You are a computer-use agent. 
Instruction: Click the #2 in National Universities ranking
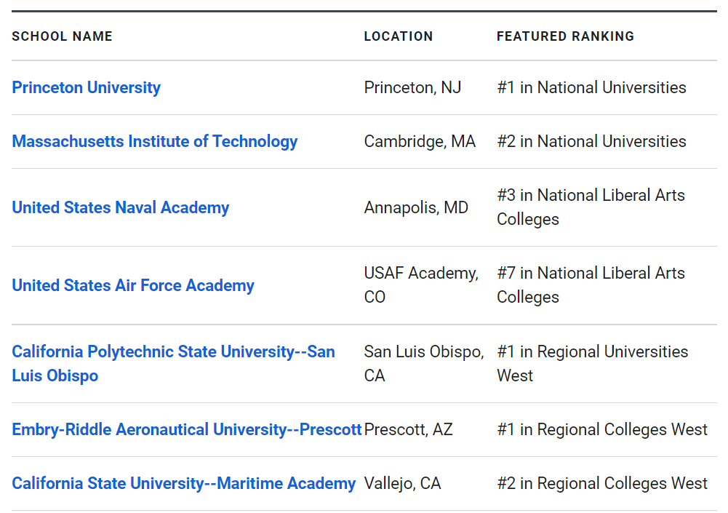coord(591,141)
